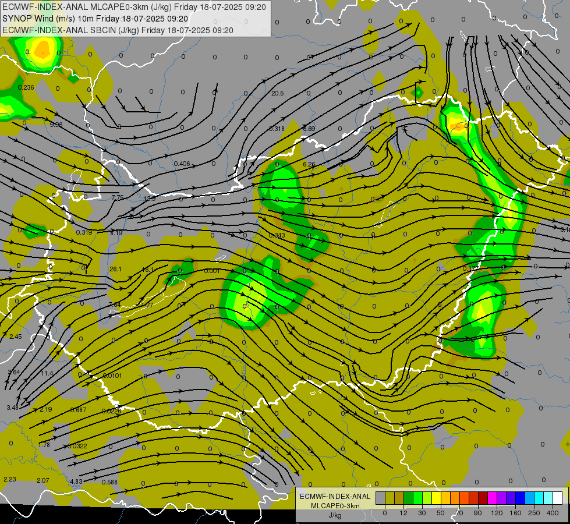Click the magenta swatch in the legend
The width and height of the screenshot is (570, 524).
[493, 498]
